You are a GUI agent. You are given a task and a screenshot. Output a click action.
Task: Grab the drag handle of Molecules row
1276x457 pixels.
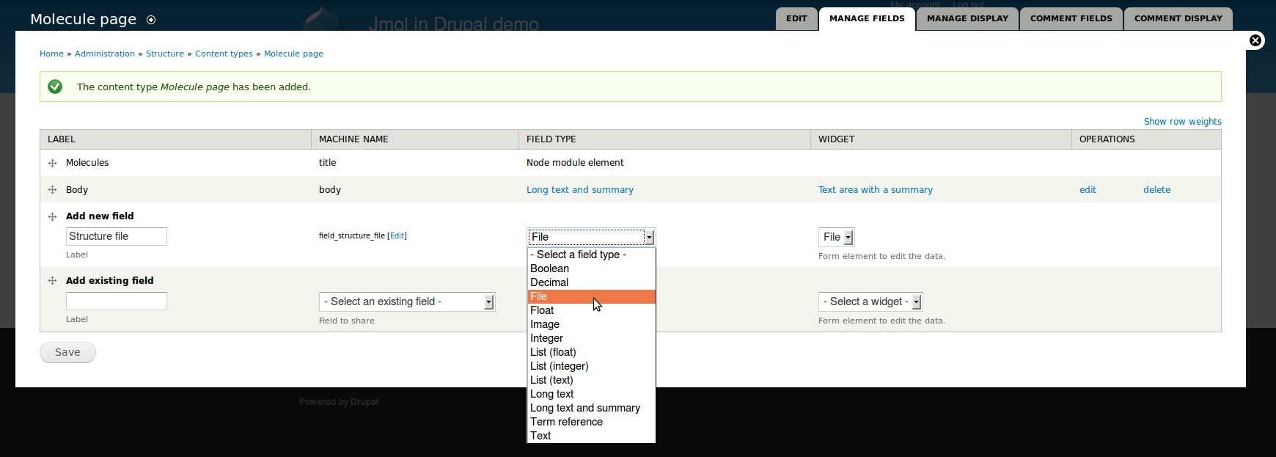pos(52,163)
